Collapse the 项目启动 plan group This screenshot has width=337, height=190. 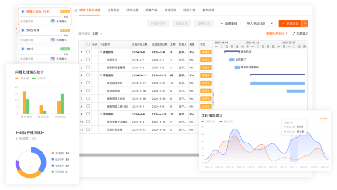[x=100, y=75]
